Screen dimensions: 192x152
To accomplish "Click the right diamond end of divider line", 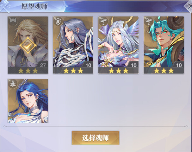I will pyautogui.click(x=187, y=126).
